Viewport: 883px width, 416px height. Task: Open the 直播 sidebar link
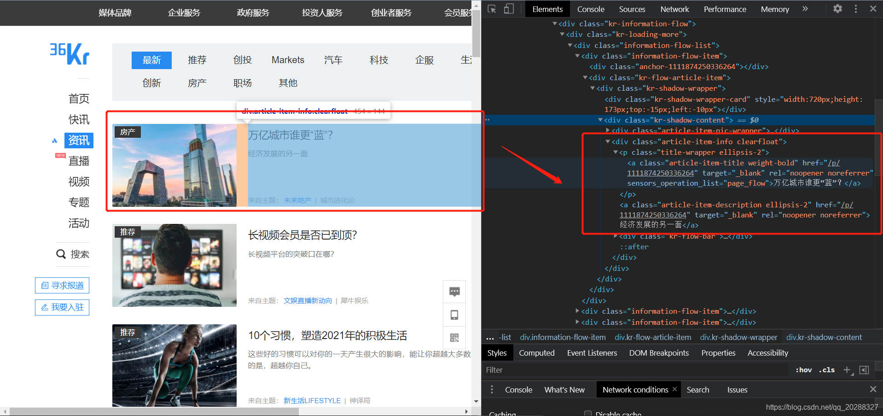coord(79,161)
